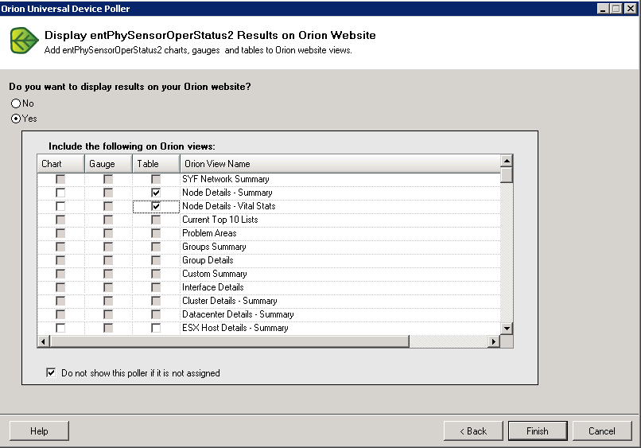Check Chart for Problem Areas row
This screenshot has width=641, height=448.
(x=60, y=233)
